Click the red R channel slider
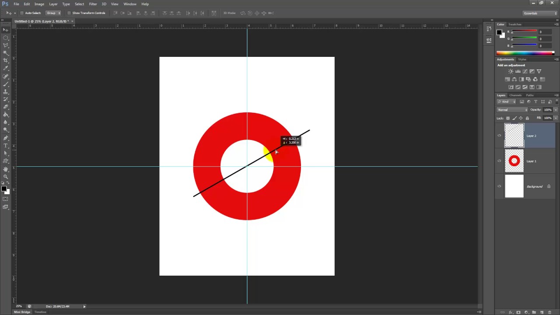The width and height of the screenshot is (560, 315). pos(524,31)
